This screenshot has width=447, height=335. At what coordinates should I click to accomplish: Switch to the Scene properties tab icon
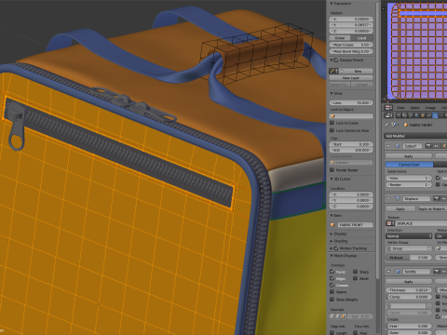411,115
